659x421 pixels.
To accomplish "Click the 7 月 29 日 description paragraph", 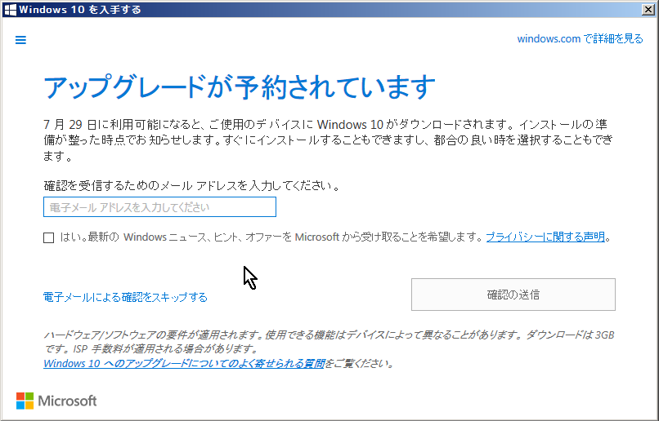I will pyautogui.click(x=328, y=140).
